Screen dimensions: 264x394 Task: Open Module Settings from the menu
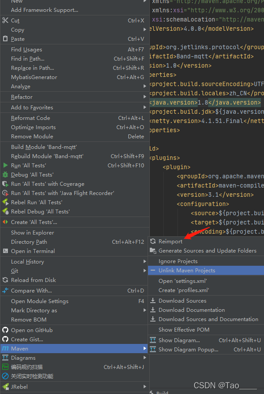click(40, 301)
